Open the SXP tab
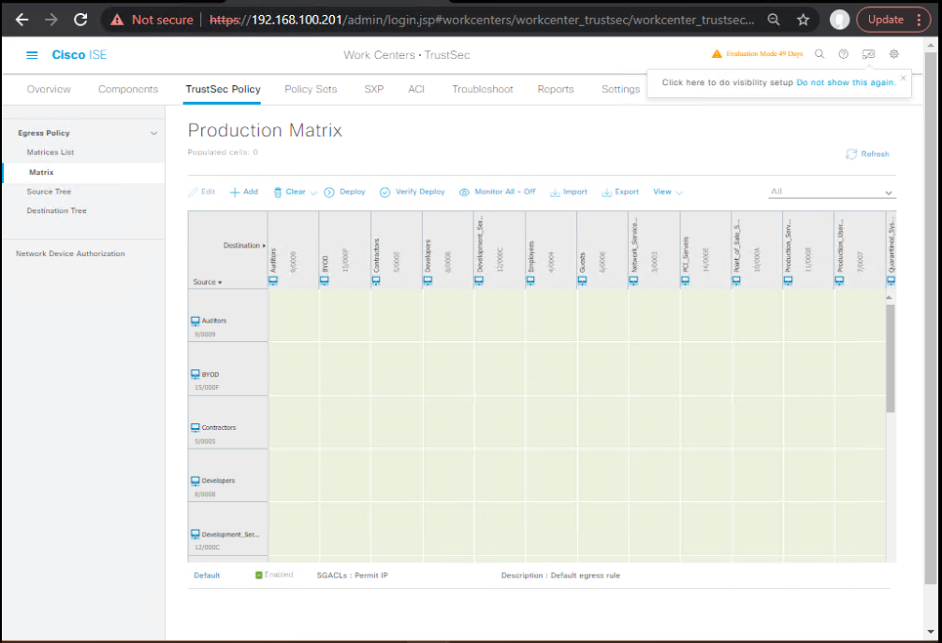This screenshot has width=942, height=643. 373,89
